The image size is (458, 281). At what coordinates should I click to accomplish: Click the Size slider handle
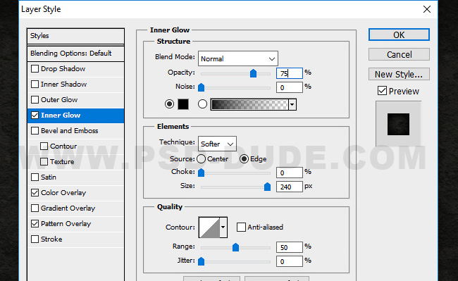(267, 187)
